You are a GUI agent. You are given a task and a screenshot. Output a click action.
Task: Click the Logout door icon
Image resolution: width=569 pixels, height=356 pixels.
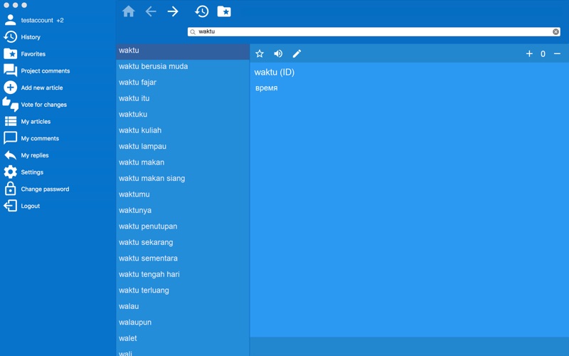[x=10, y=206]
